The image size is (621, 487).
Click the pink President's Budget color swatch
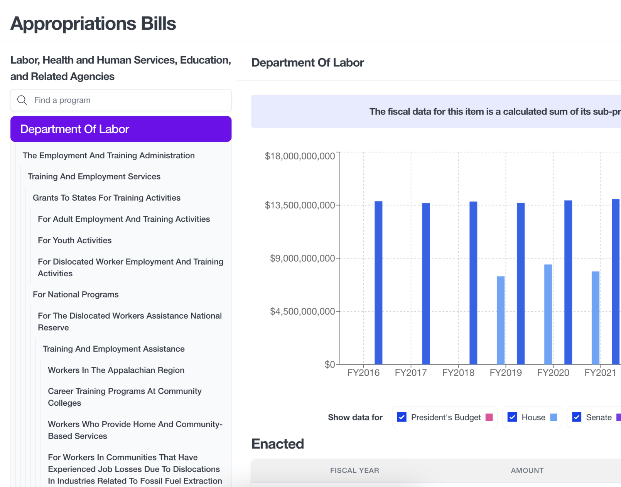pos(489,417)
